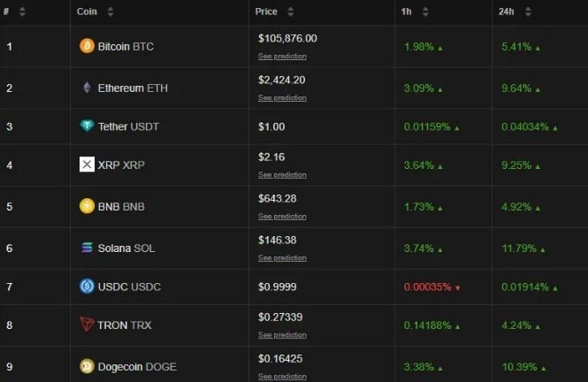Sort by Price column arrows
Image resolution: width=588 pixels, height=382 pixels.
(x=291, y=12)
